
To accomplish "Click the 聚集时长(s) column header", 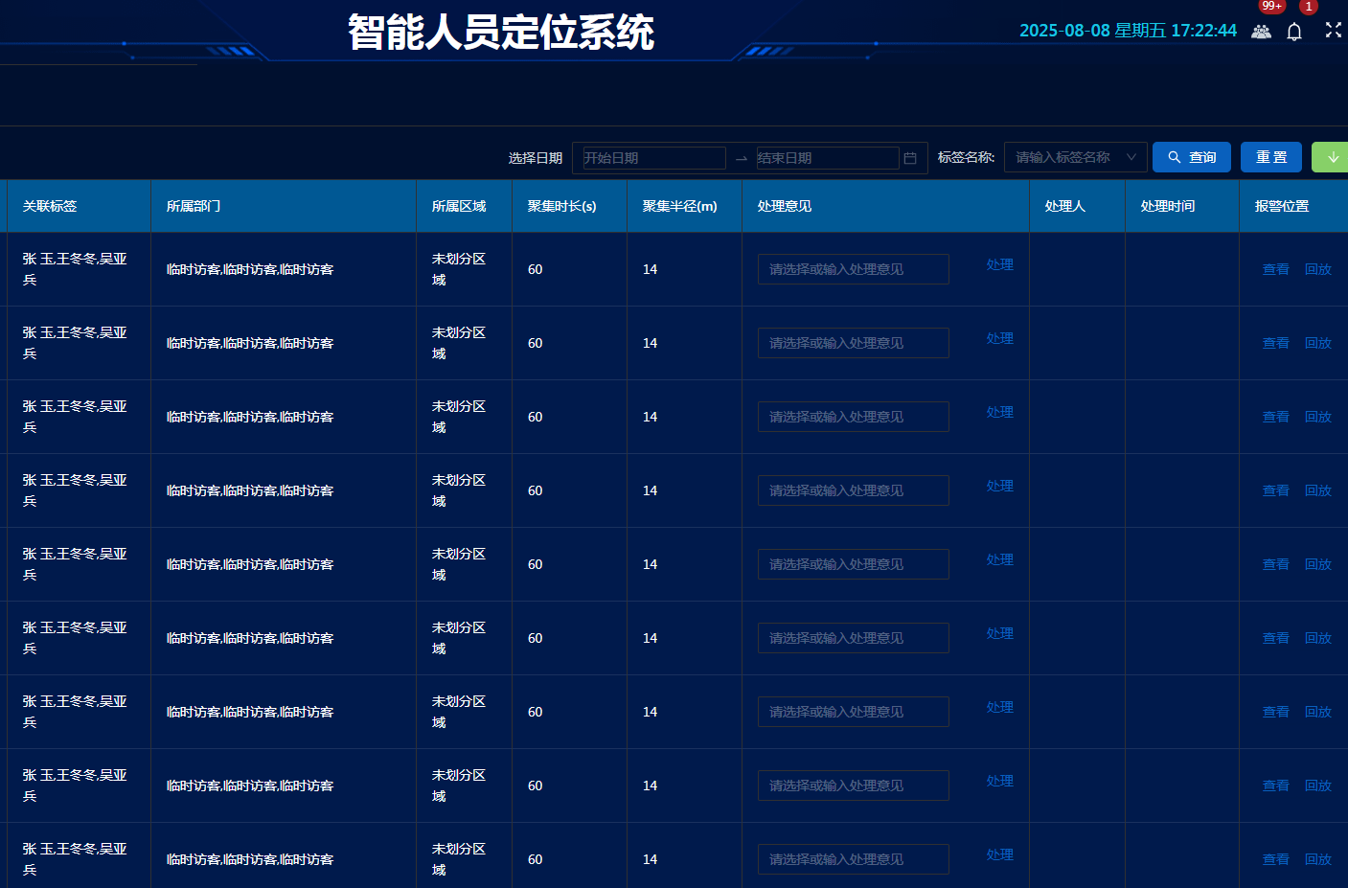I will [561, 205].
